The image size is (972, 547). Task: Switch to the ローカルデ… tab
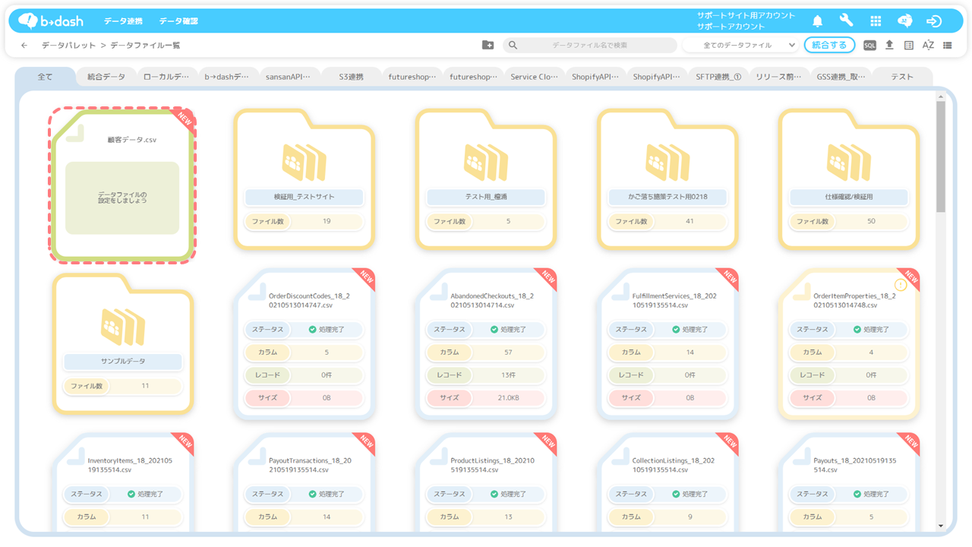coord(167,77)
